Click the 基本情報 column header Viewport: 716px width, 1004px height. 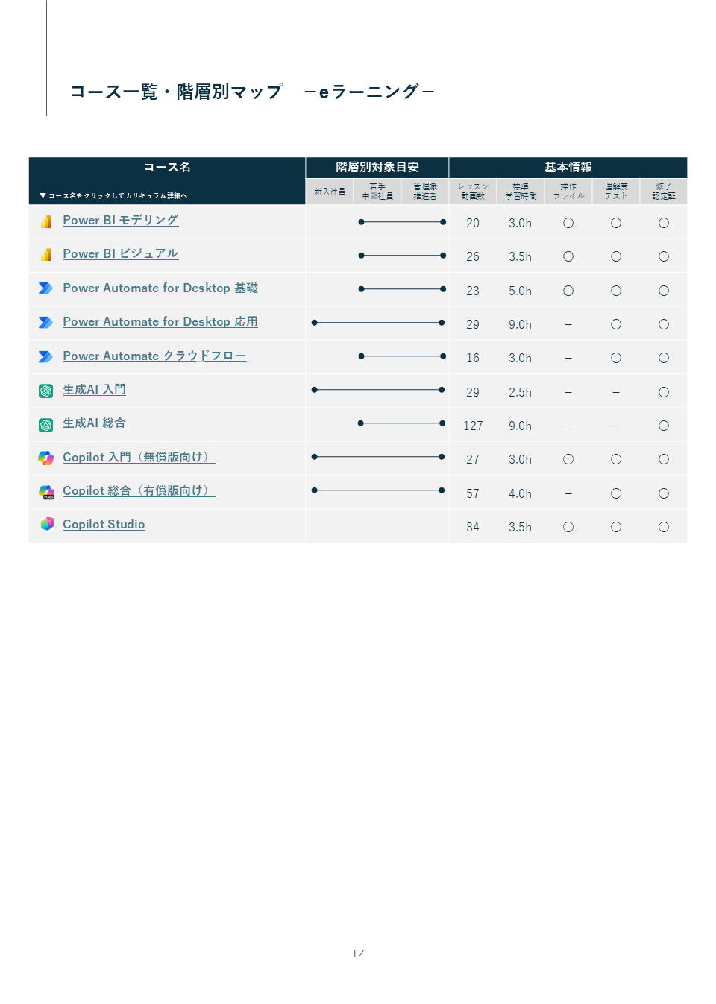click(568, 168)
